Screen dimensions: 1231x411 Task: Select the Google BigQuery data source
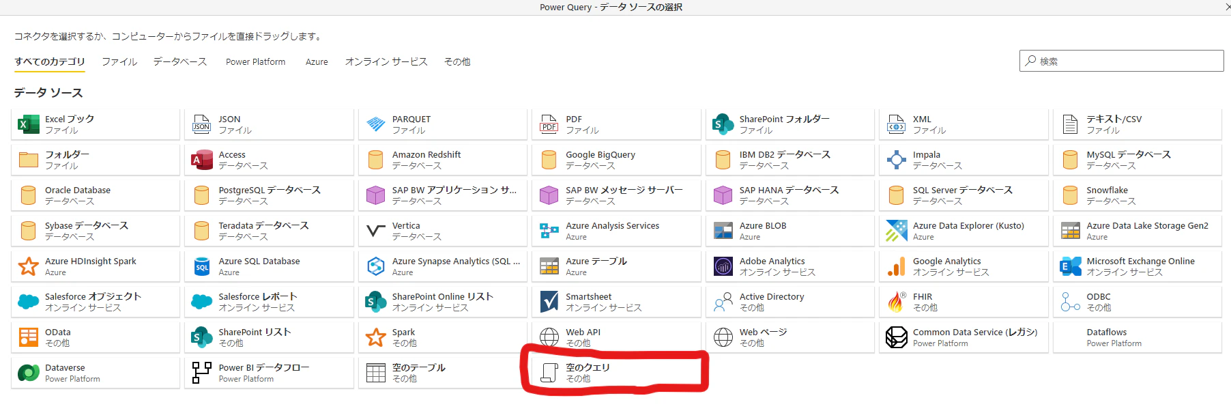pyautogui.click(x=616, y=160)
